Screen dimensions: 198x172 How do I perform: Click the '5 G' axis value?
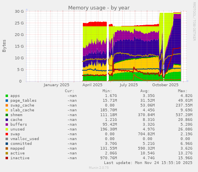click(x=20, y=69)
